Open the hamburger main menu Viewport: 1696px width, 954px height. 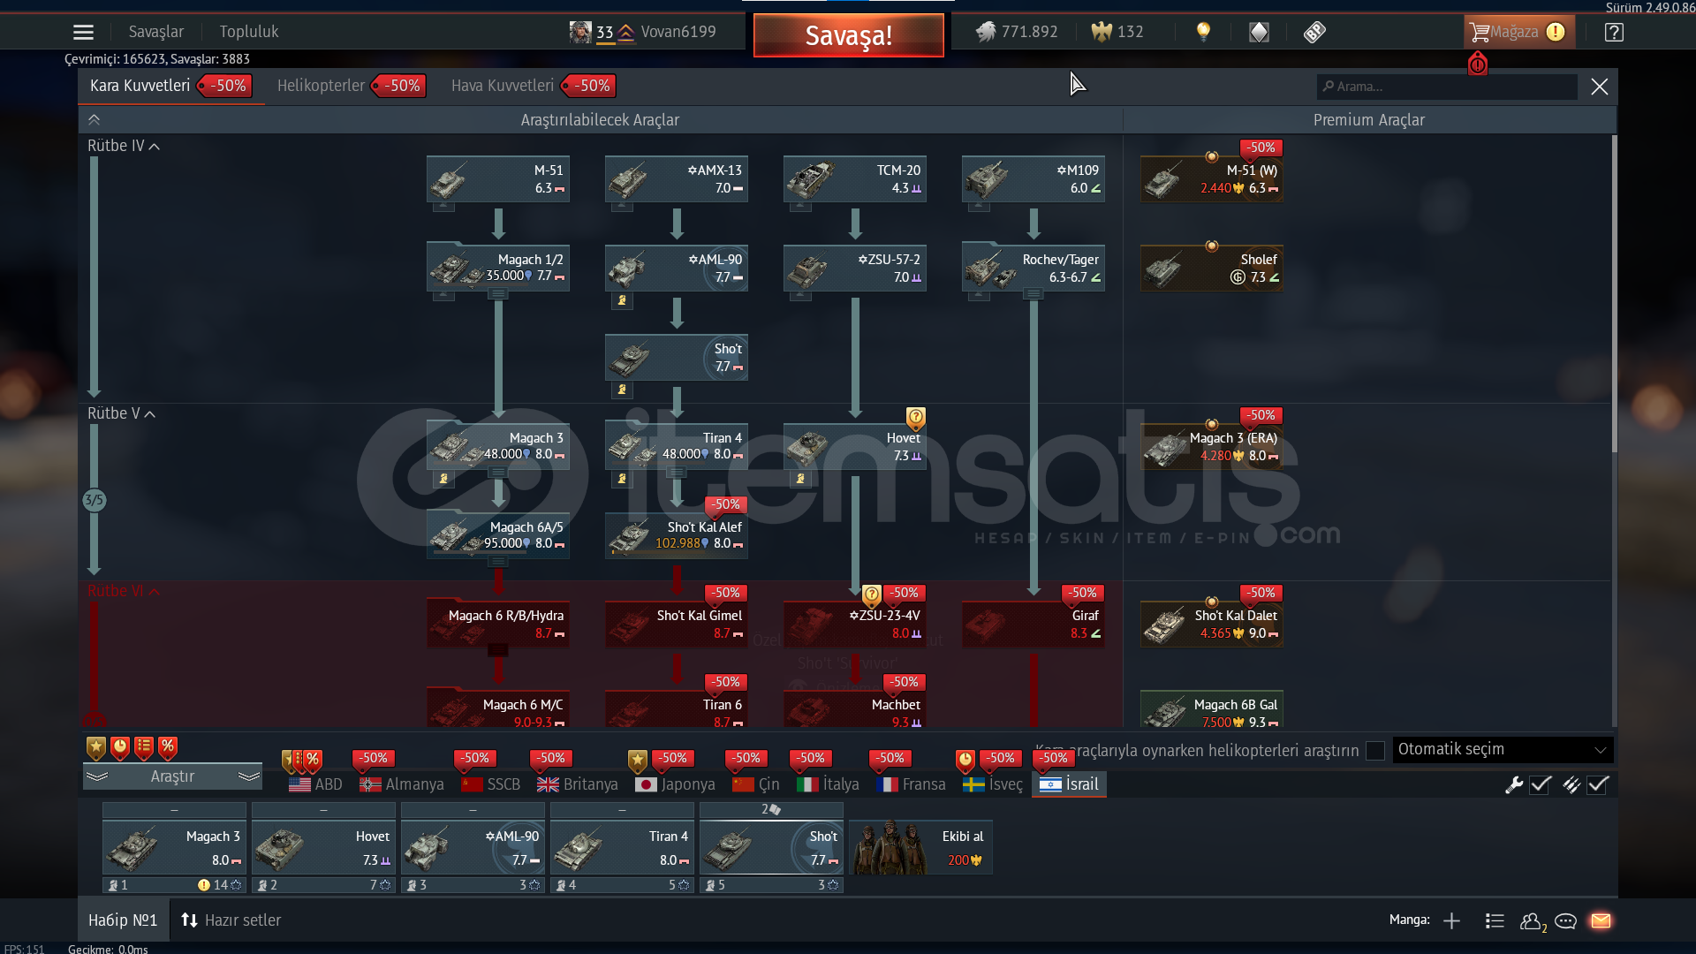pyautogui.click(x=83, y=33)
